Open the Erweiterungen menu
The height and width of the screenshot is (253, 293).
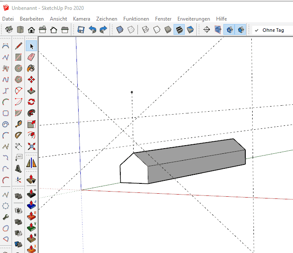pos(194,19)
